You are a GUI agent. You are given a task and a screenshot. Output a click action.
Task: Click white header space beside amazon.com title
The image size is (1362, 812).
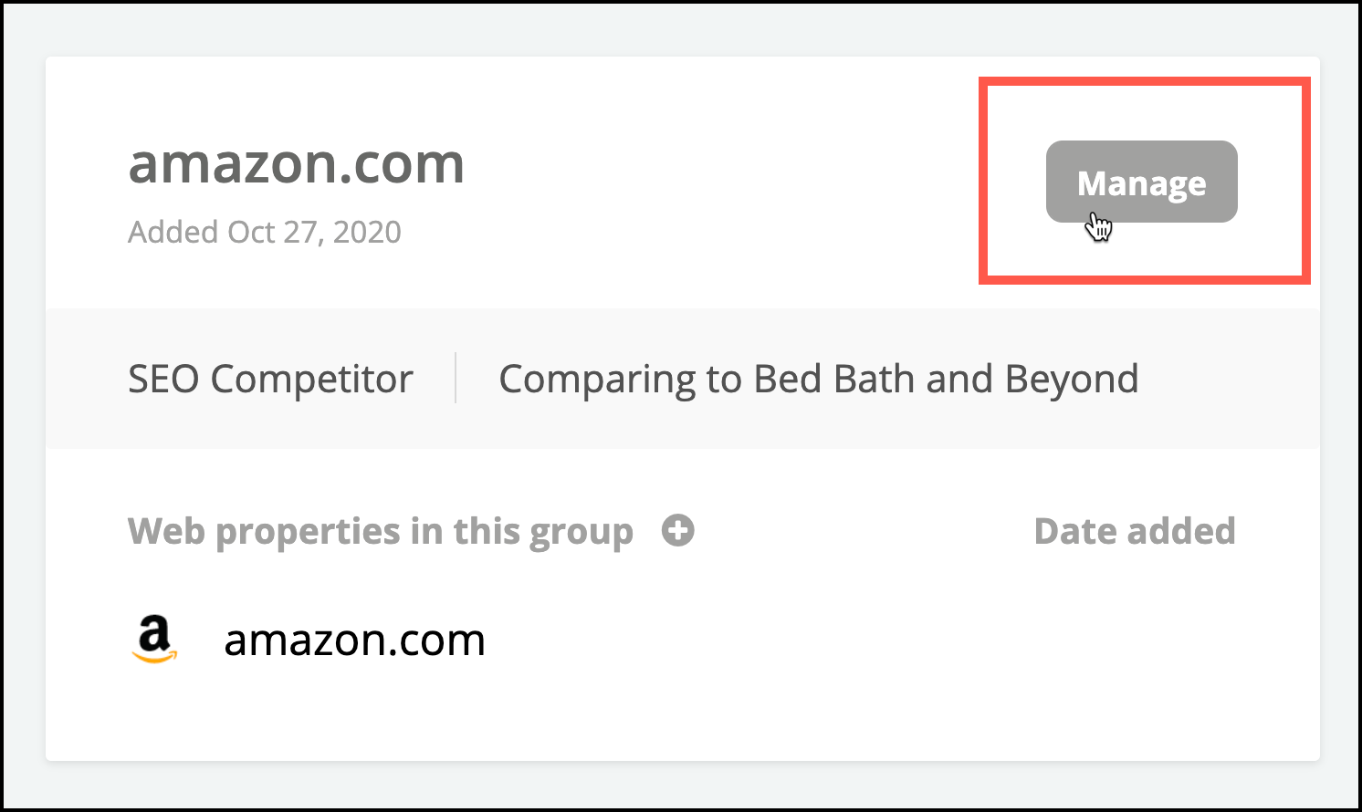coord(721,182)
